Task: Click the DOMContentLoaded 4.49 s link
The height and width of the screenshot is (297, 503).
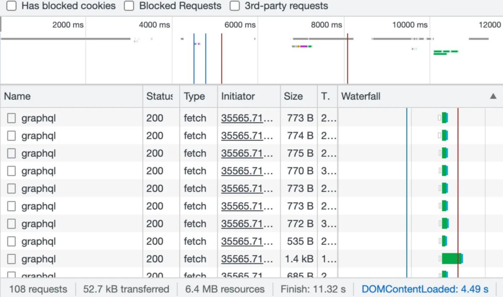Action: 426,289
